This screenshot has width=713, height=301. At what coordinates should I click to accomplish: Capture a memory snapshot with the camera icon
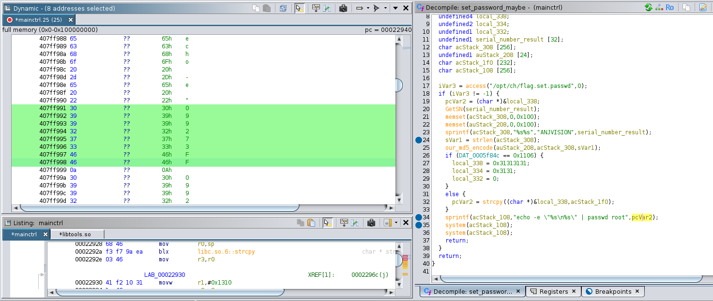(343, 8)
